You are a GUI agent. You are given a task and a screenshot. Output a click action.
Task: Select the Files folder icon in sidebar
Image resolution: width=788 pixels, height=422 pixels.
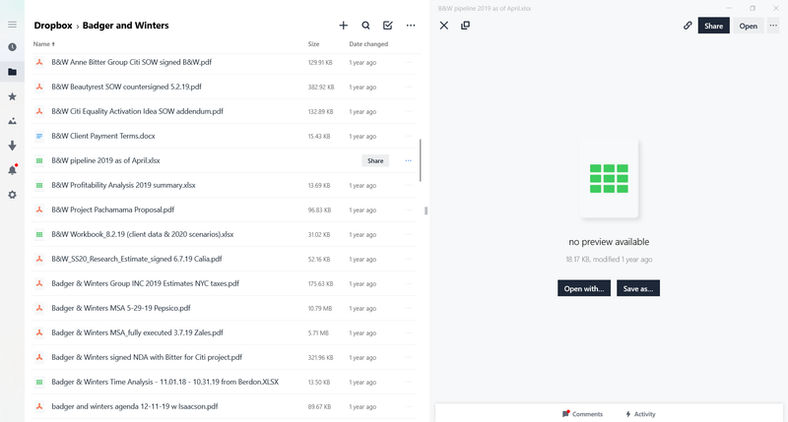click(12, 72)
